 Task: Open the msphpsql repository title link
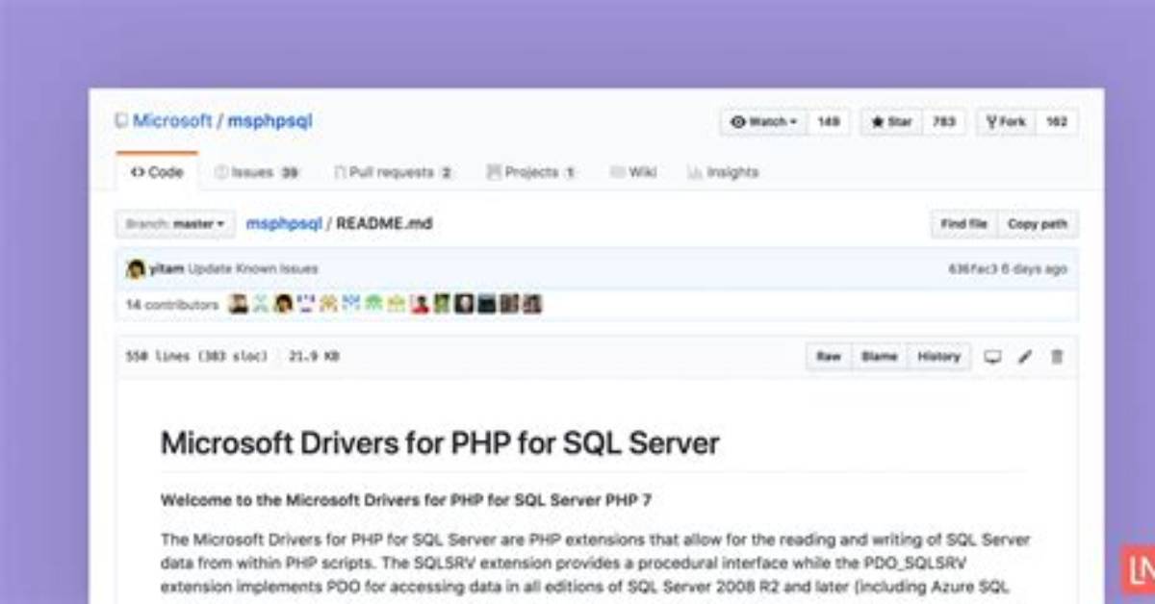pyautogui.click(x=269, y=121)
